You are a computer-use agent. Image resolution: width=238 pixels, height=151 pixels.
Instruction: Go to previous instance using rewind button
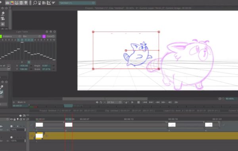157,103
